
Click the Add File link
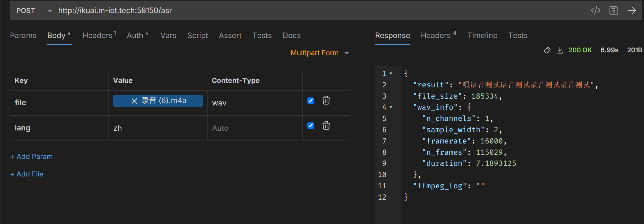tap(27, 174)
